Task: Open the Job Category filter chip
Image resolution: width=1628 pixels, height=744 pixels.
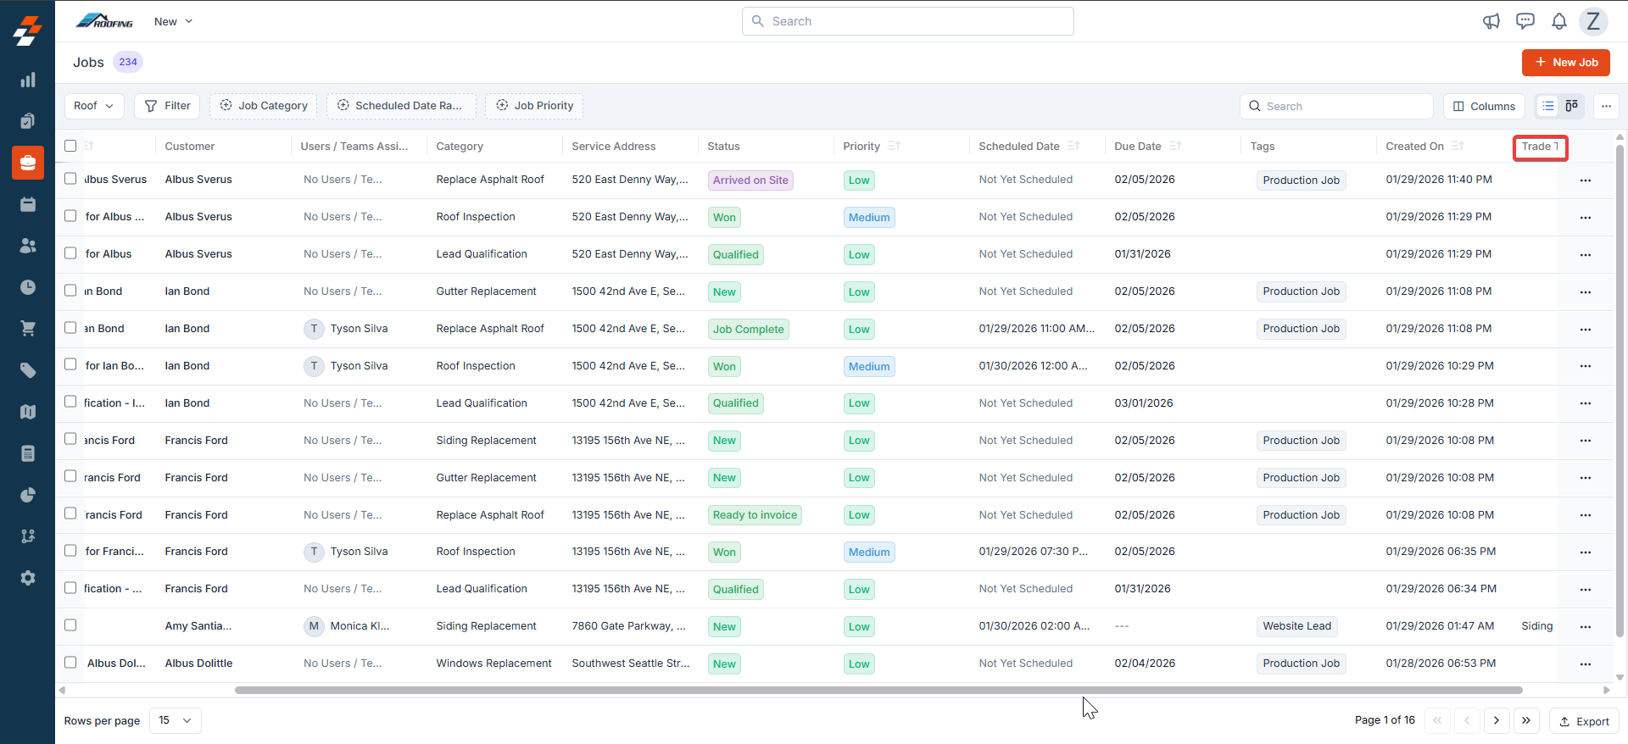Action: tap(264, 106)
